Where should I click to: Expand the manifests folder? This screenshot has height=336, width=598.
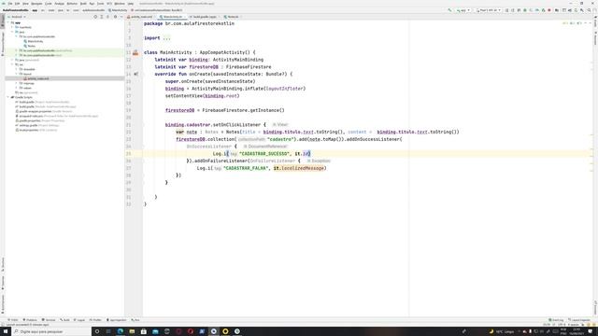click(12, 27)
